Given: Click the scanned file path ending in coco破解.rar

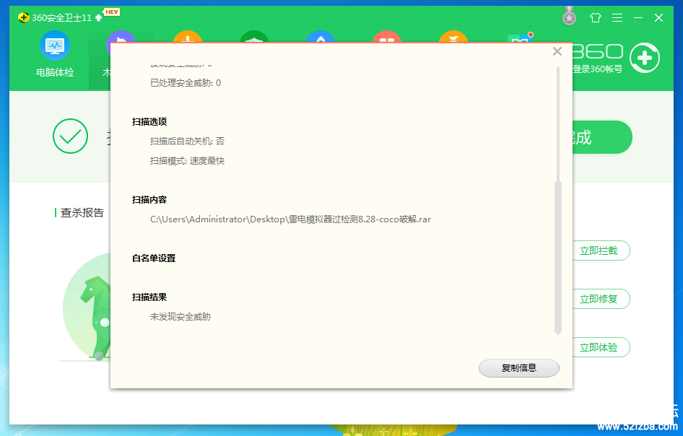Looking at the screenshot, I should tap(290, 219).
